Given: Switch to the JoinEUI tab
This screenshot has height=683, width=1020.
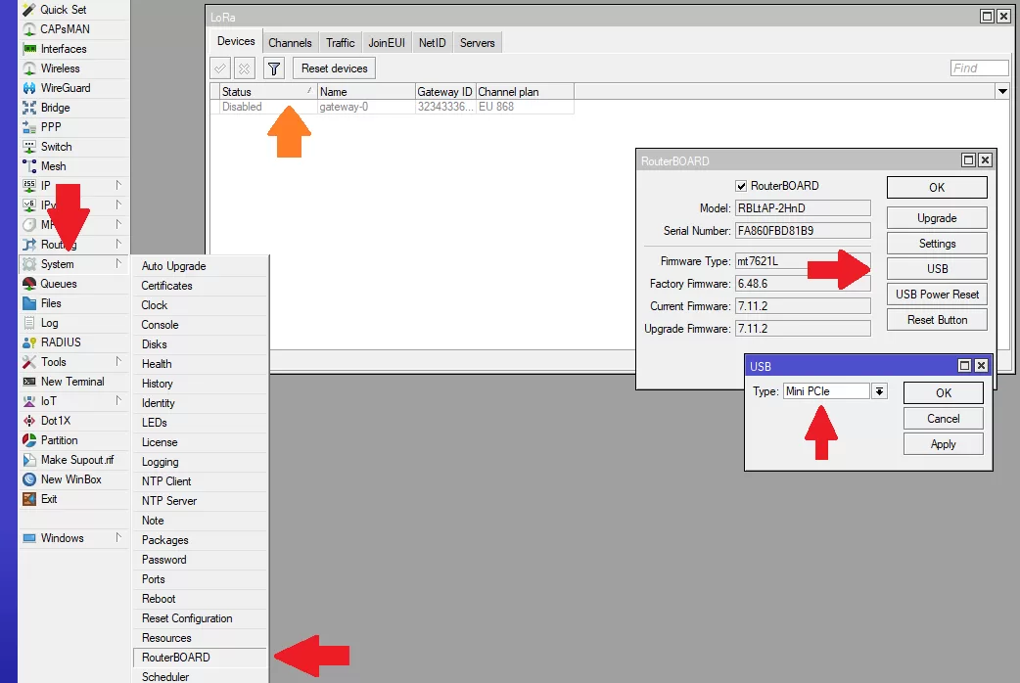Looking at the screenshot, I should (x=387, y=43).
